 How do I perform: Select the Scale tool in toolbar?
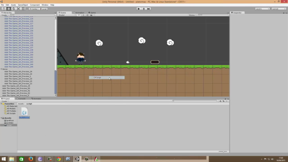tap(18, 9)
